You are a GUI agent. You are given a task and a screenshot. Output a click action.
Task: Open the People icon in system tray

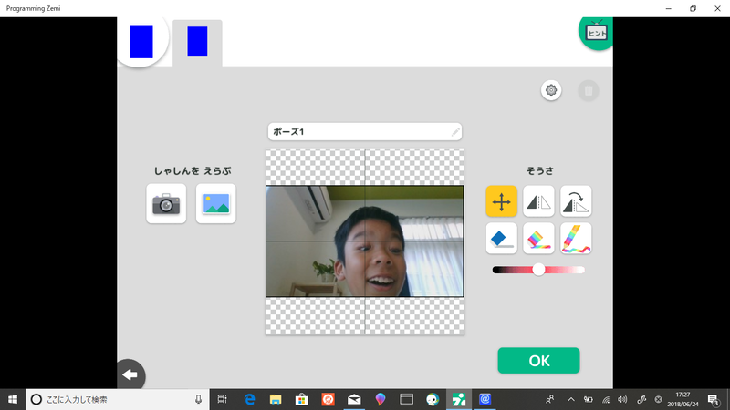pyautogui.click(x=550, y=399)
